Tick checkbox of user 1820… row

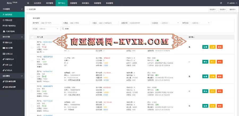pos(32,62)
